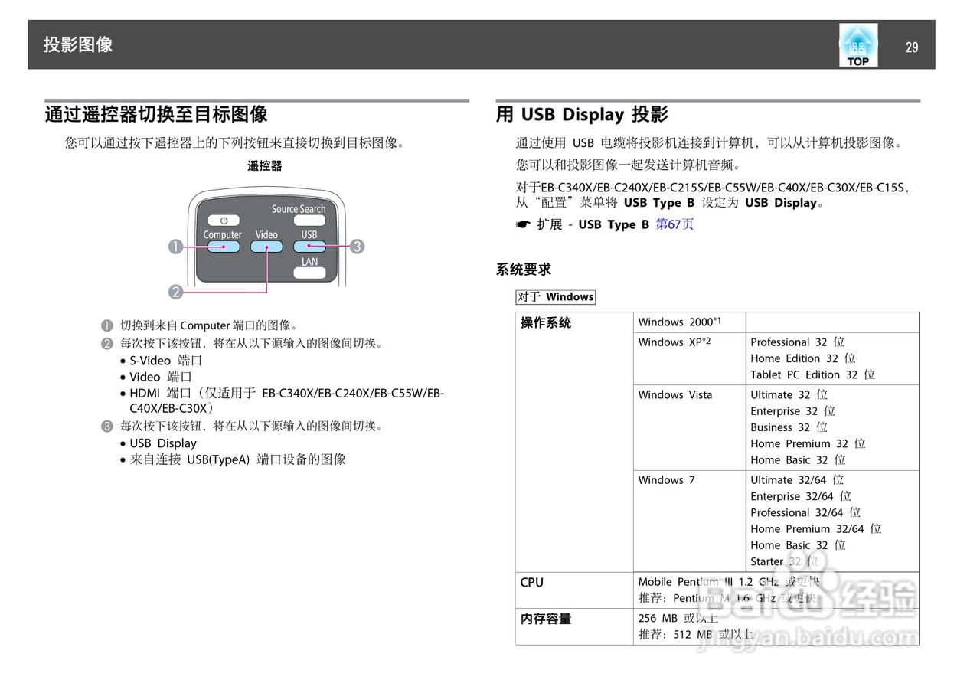Viewport: 980px width, 693px height.
Task: Click the USB Display bullet item
Action: pos(163,443)
